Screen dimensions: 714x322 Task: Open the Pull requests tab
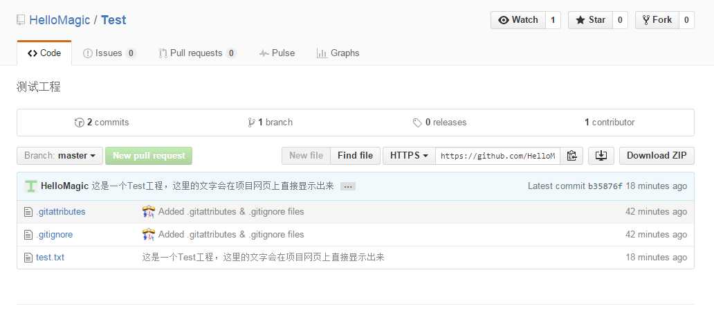pos(197,53)
